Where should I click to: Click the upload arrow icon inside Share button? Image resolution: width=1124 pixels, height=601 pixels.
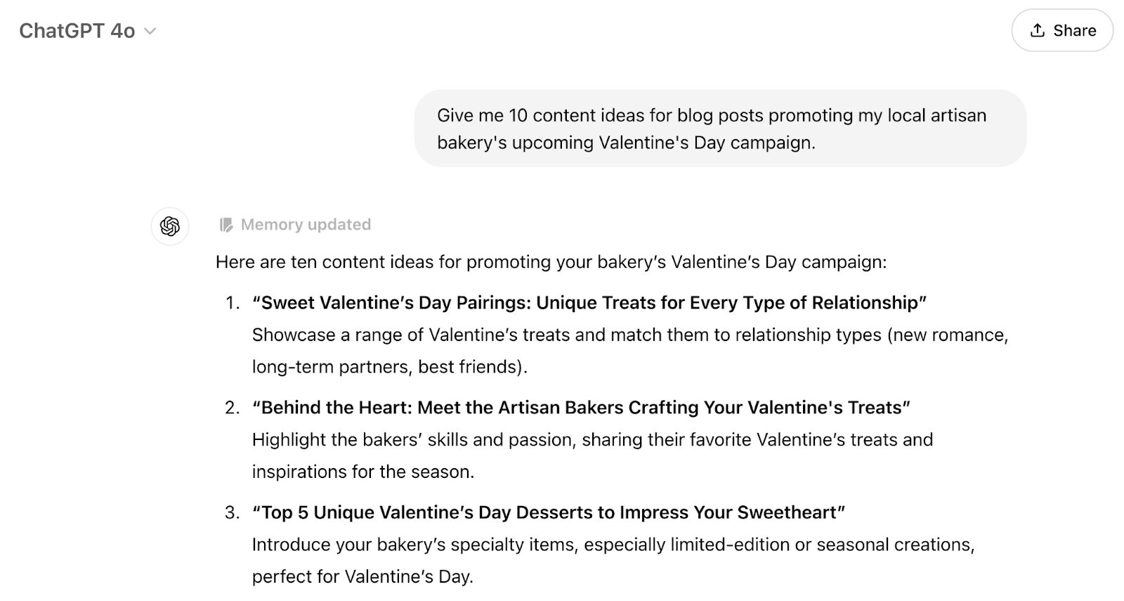click(x=1038, y=30)
